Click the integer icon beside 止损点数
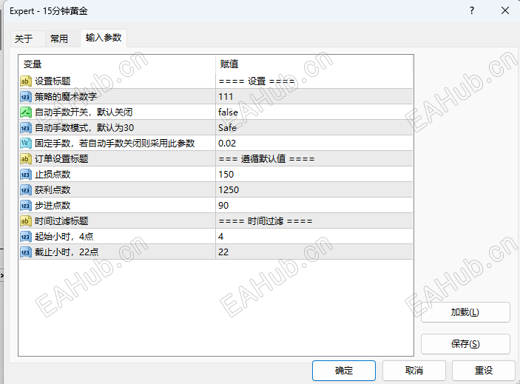Screen dimensions: 520x384 (x=26, y=175)
